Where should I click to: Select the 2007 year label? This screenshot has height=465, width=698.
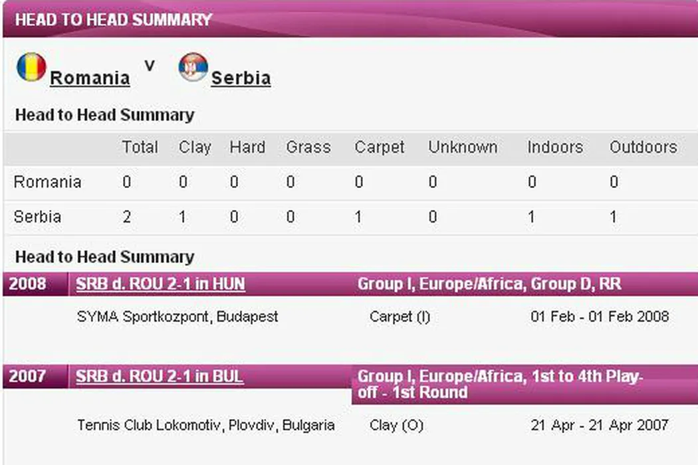pos(28,377)
